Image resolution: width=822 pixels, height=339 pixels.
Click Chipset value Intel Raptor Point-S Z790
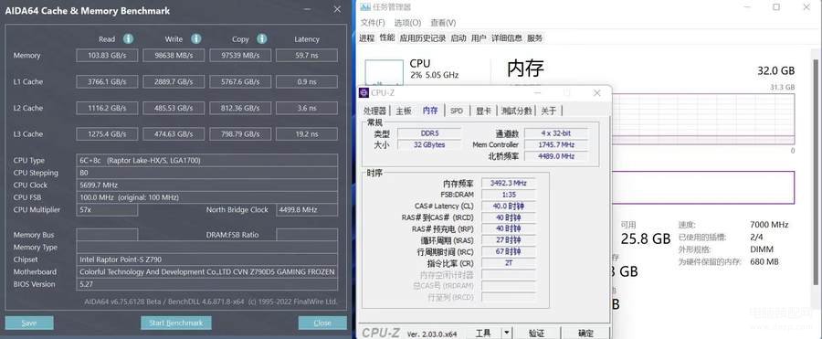pos(207,260)
